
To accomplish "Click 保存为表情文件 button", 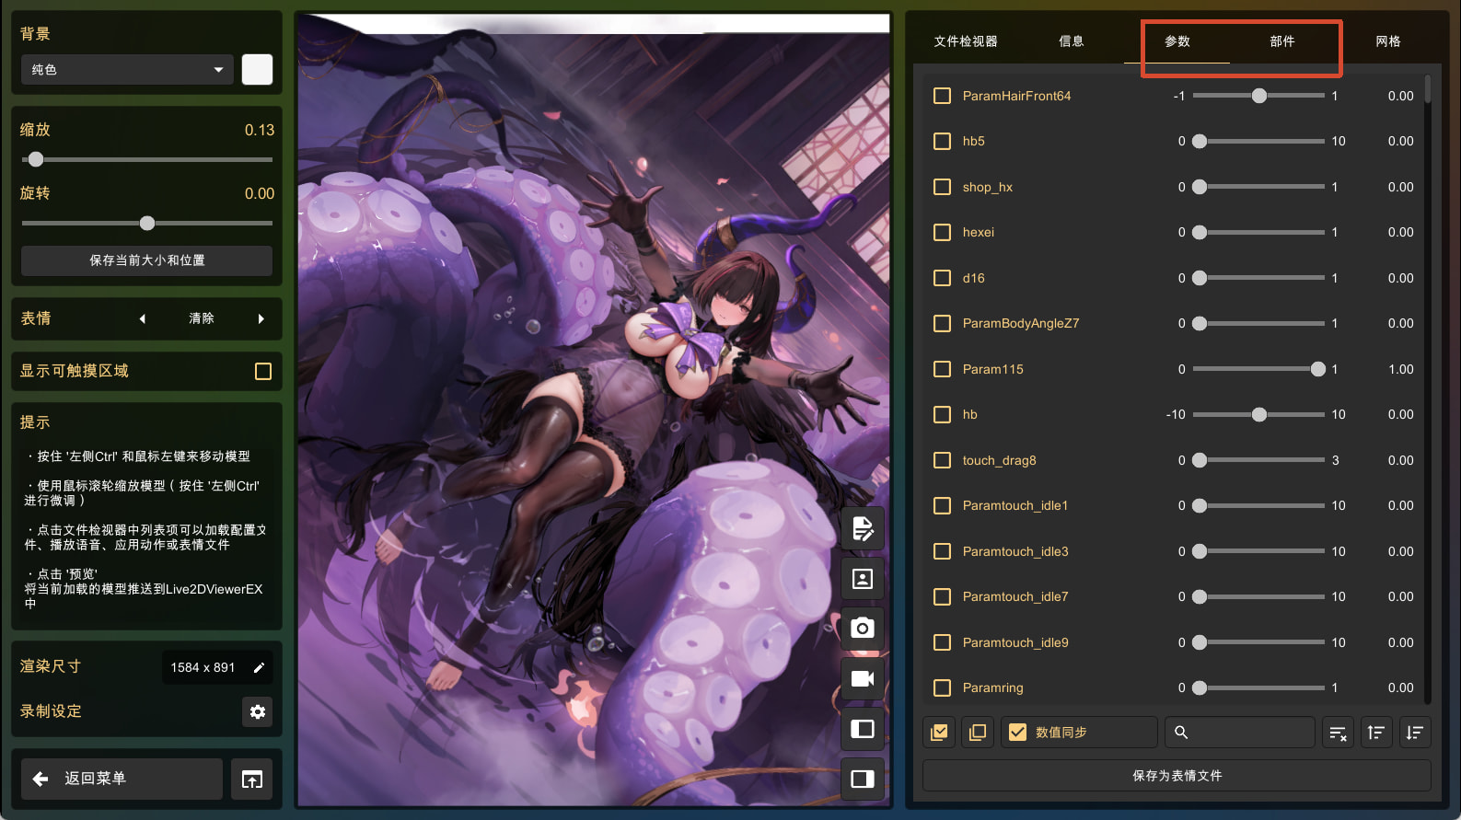I will (x=1177, y=776).
